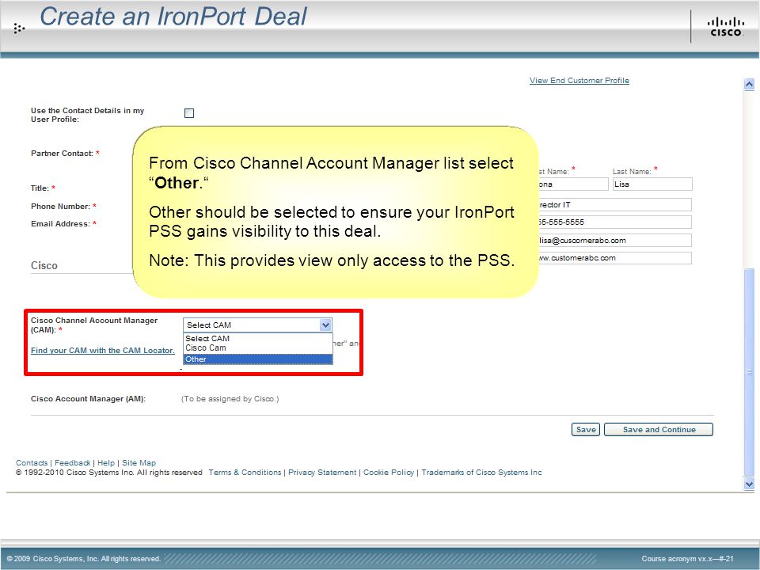760x570 pixels.
Task: Click the phone number input field
Action: coord(614,222)
